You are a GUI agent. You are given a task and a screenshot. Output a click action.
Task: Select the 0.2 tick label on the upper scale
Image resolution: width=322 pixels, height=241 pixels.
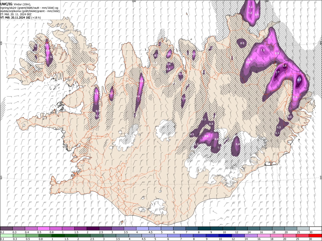pos(2,232)
